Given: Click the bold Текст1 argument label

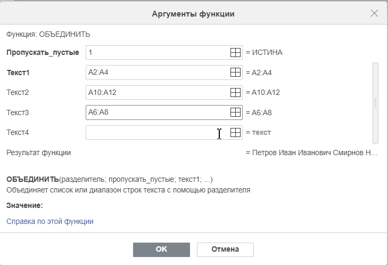Looking at the screenshot, I should [18, 73].
